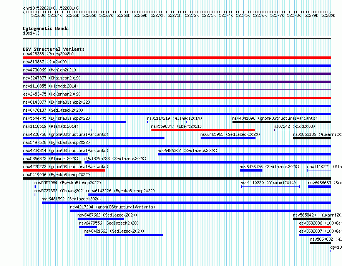Click the 52279k ruler tick label
This screenshot has height=266, width=342.
[311, 15]
